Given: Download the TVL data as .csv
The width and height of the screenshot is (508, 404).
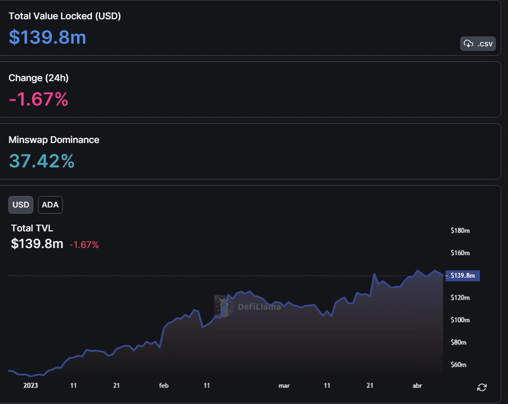Looking at the screenshot, I should [x=478, y=44].
